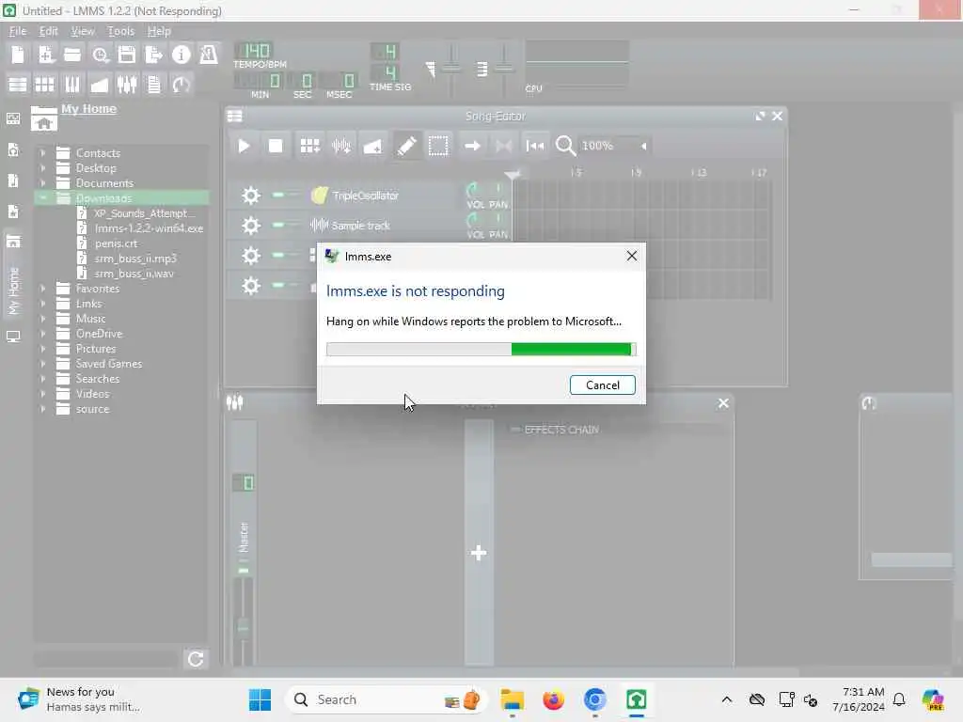Collapse the Downloads folder
963x722 pixels.
tap(42, 197)
